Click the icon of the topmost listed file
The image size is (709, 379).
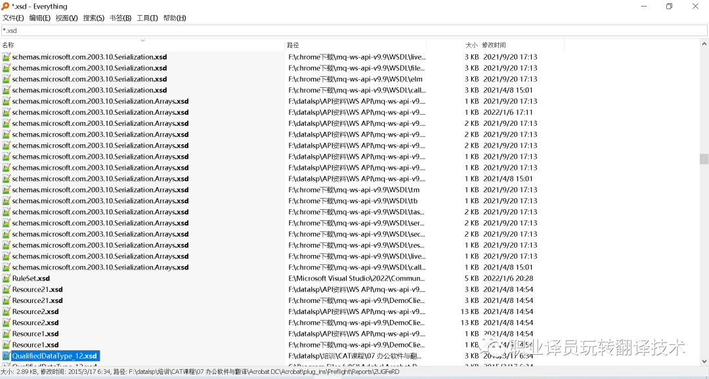6,57
